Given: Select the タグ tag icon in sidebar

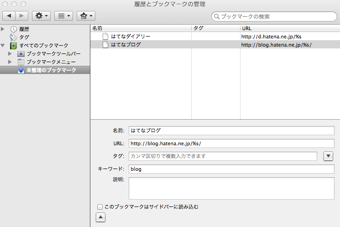Looking at the screenshot, I should click(13, 37).
